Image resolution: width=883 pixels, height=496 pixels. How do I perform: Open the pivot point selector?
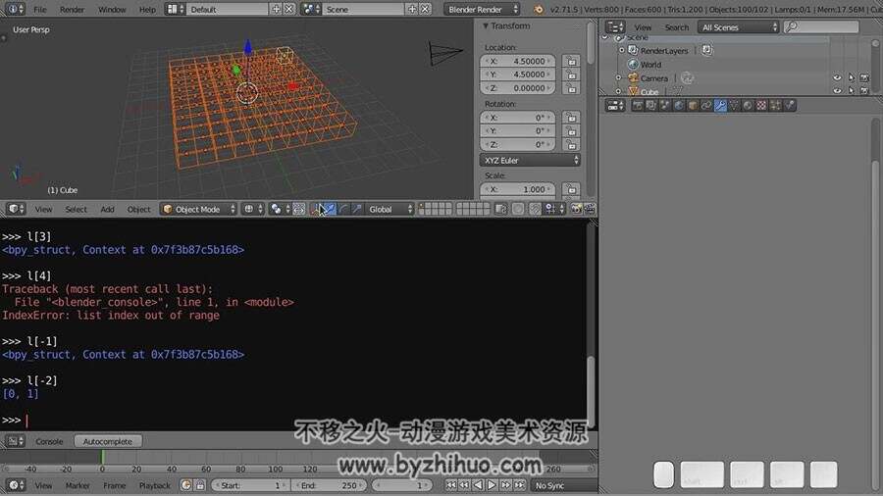[280, 209]
